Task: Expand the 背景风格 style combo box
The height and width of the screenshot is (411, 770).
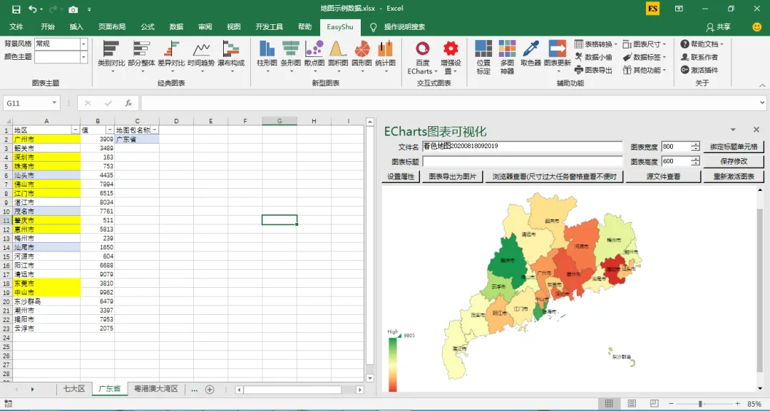Action: [x=83, y=44]
